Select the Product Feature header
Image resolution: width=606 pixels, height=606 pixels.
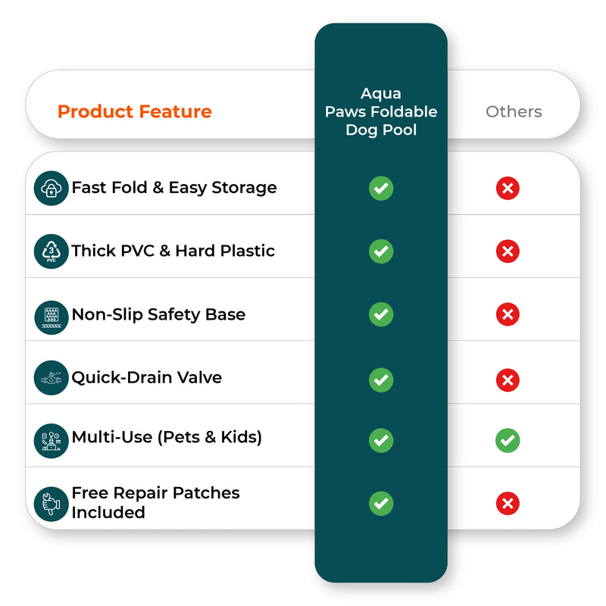pos(135,111)
